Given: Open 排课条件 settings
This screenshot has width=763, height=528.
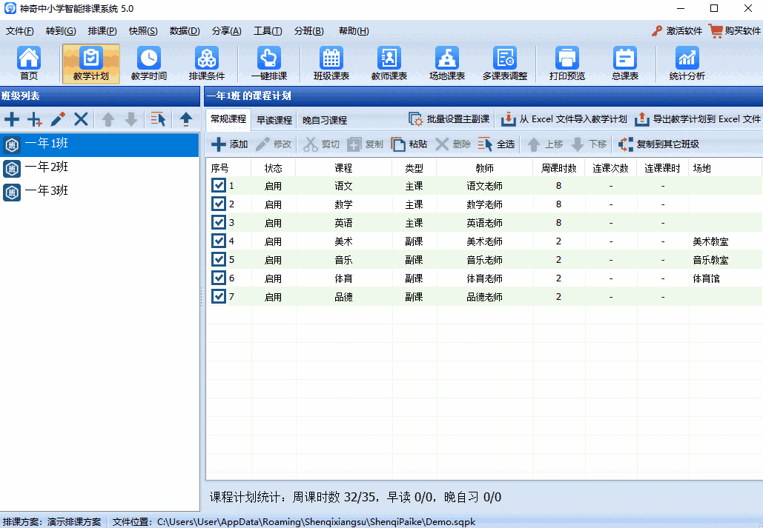Looking at the screenshot, I should (206, 64).
